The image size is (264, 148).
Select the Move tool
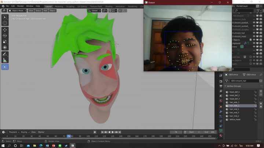pyautogui.click(x=5, y=30)
